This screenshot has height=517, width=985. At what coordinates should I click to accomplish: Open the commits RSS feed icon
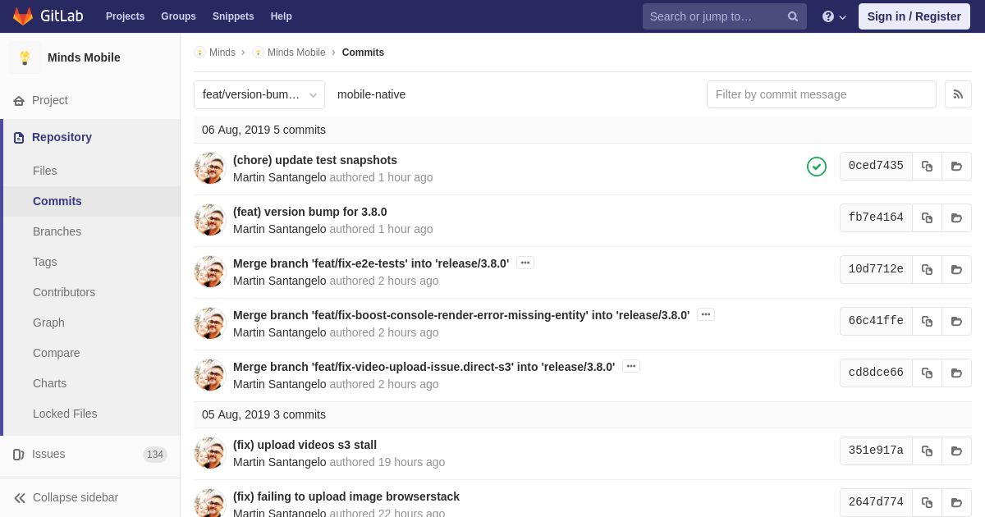(958, 94)
